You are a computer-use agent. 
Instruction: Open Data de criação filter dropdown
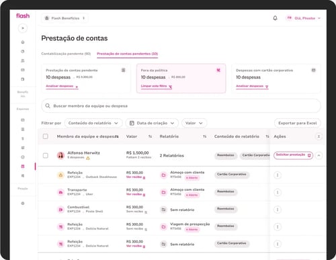(x=152, y=123)
